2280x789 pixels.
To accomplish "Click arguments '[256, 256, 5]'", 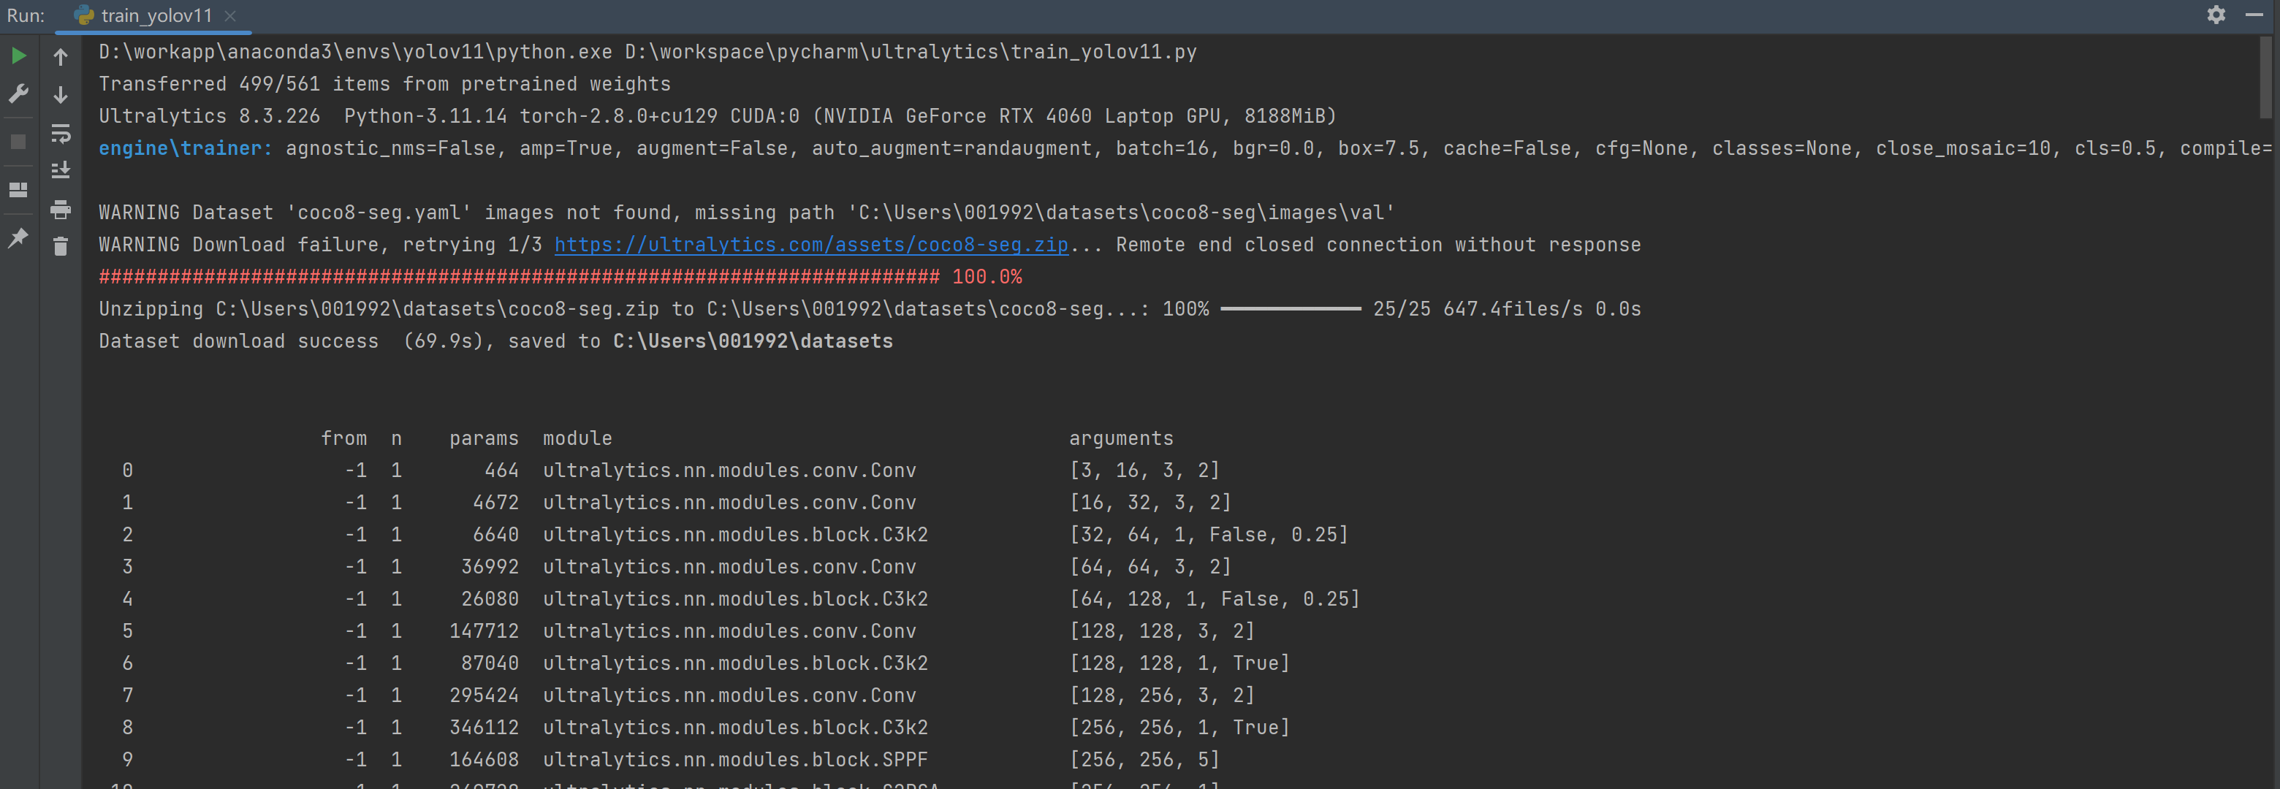I will (x=1145, y=760).
